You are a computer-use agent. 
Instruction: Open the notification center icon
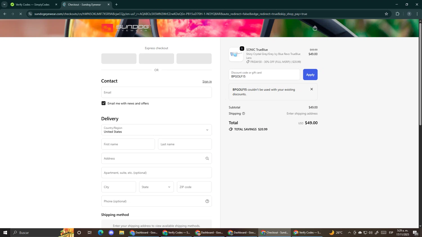click(x=415, y=233)
